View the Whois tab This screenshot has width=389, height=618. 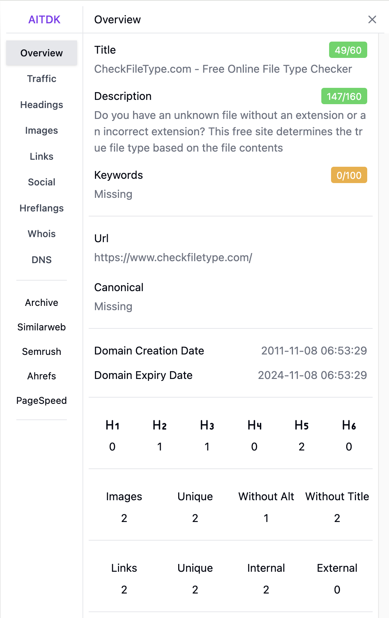pos(42,234)
